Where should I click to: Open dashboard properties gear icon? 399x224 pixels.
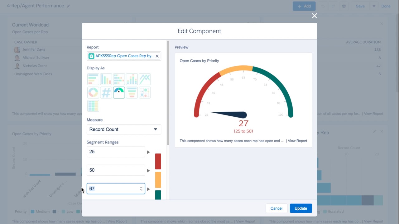pyautogui.click(x=344, y=6)
